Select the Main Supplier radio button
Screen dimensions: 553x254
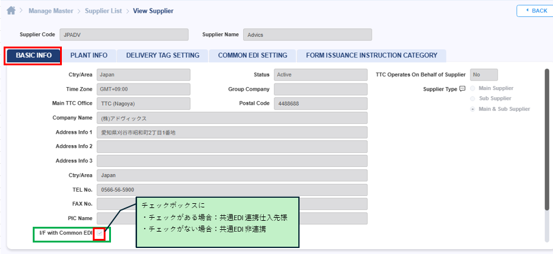click(x=473, y=88)
